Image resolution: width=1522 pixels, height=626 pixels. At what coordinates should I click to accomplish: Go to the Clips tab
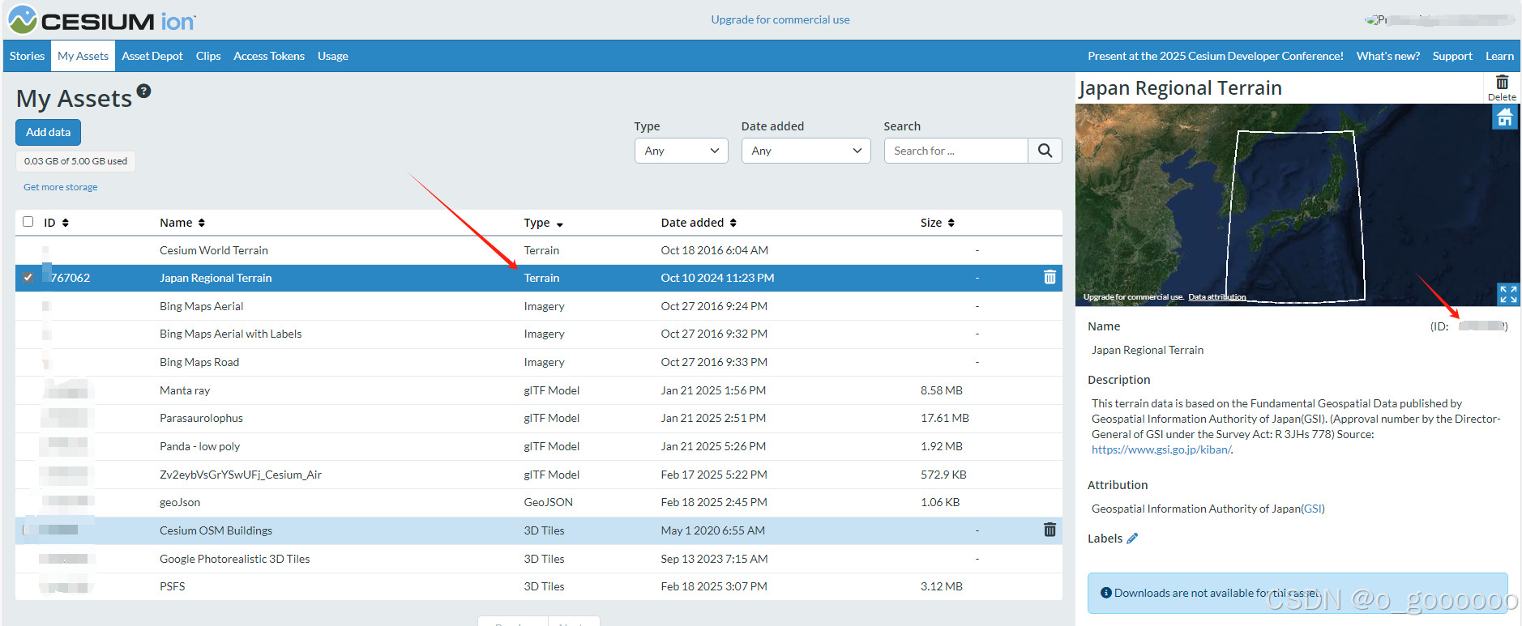(x=208, y=56)
